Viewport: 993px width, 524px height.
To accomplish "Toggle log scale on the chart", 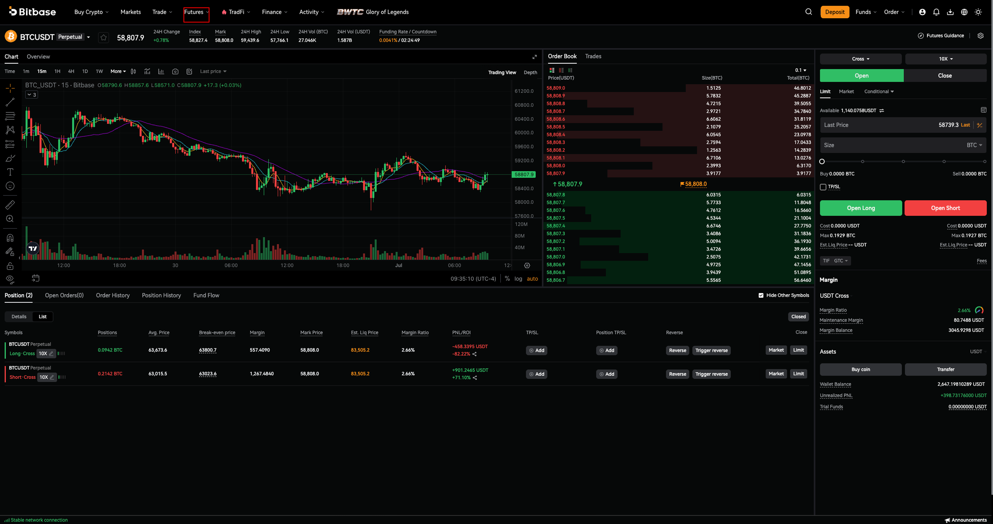I will click(x=518, y=279).
